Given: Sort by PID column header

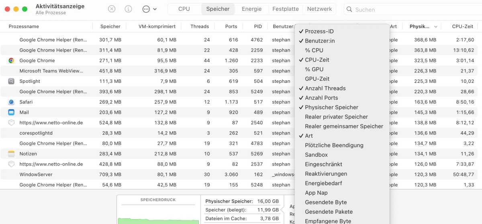Looking at the screenshot, I should click(258, 26).
